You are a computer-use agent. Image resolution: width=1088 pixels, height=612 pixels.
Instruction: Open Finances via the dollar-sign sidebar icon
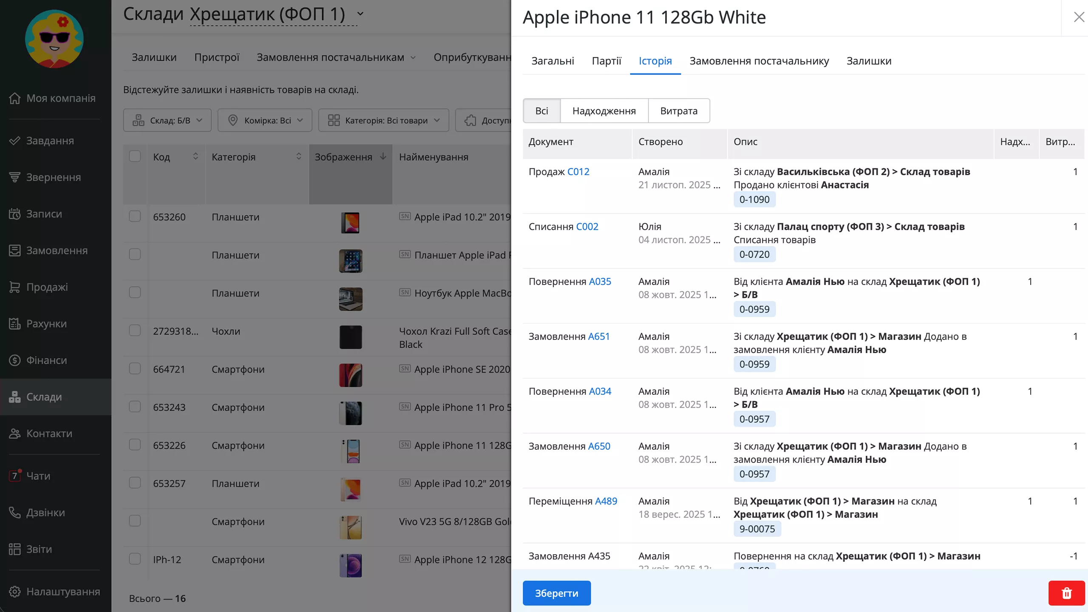15,360
